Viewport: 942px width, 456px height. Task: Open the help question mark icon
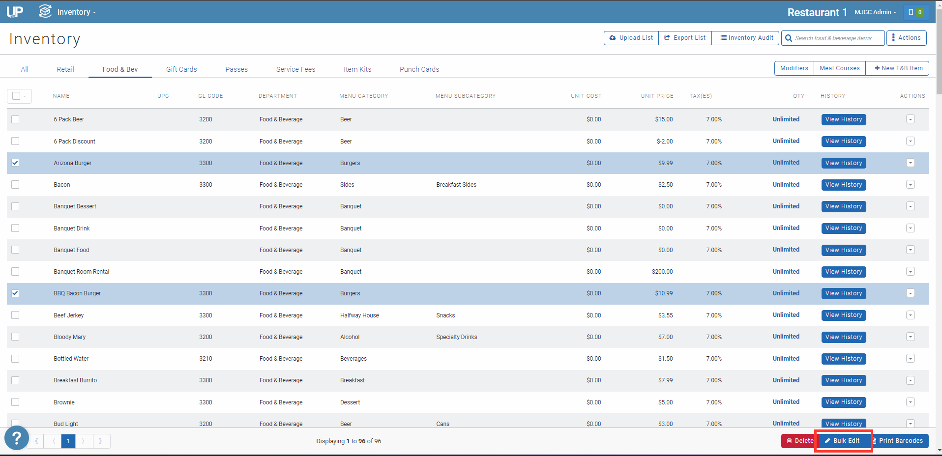tap(16, 437)
